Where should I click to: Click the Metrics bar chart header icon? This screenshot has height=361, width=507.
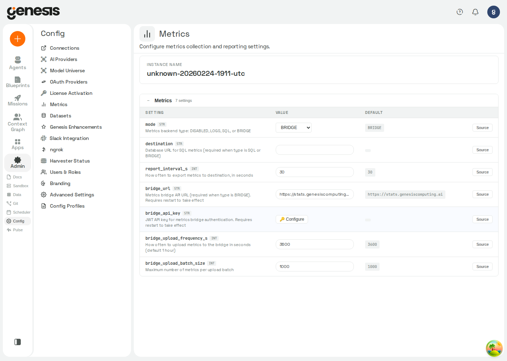[x=147, y=34]
